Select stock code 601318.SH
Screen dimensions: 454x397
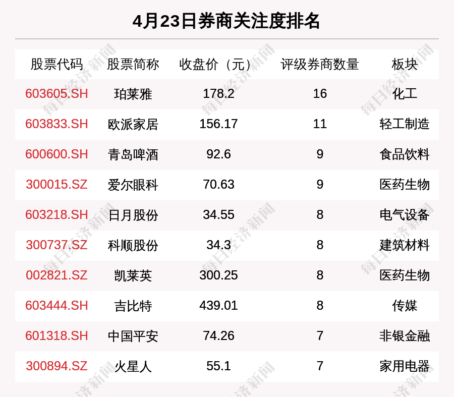[x=56, y=336]
